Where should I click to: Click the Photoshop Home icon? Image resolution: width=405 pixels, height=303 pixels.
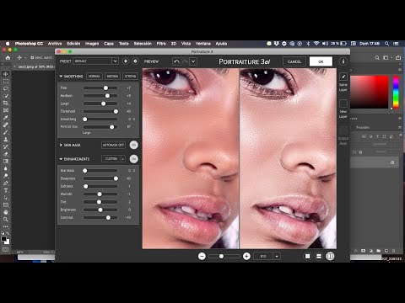(x=8, y=58)
